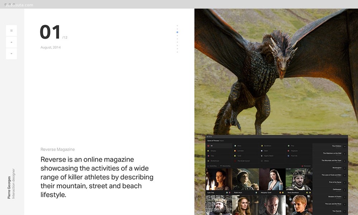
Task: Open the hamburger menu in the left sidebar
Action: (11, 30)
